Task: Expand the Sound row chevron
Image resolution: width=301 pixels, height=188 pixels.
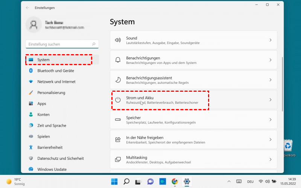Action: click(270, 40)
